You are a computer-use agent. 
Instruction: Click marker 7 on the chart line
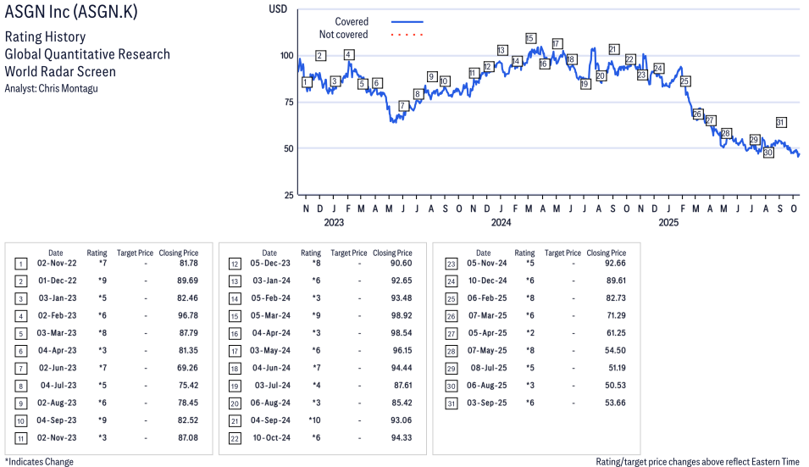(x=403, y=106)
